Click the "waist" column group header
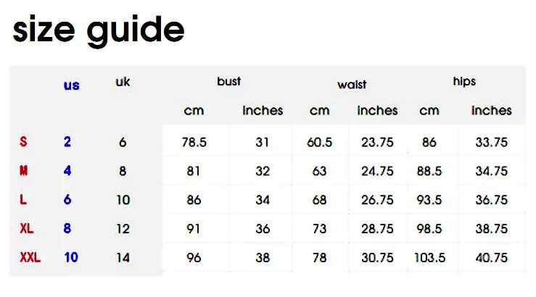The image size is (536, 297). [352, 85]
